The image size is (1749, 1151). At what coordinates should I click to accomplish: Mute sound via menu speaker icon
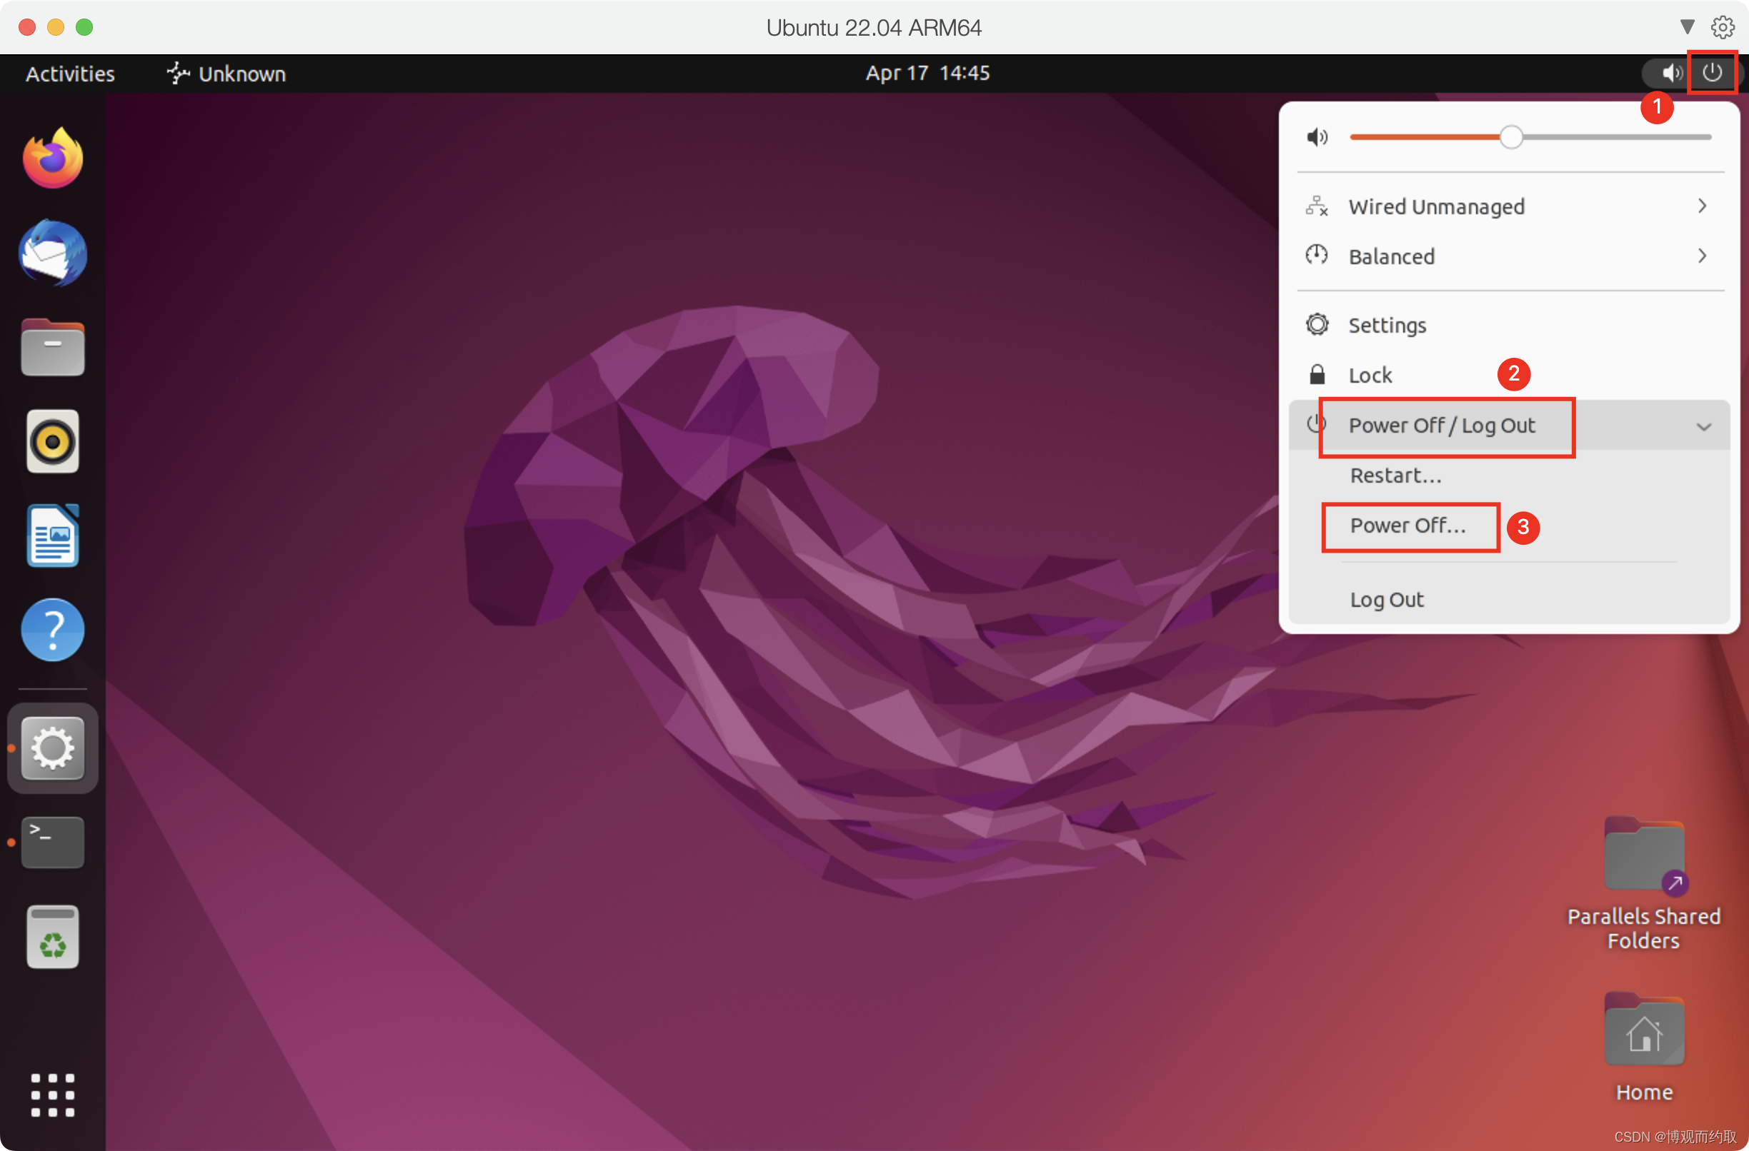point(1317,137)
